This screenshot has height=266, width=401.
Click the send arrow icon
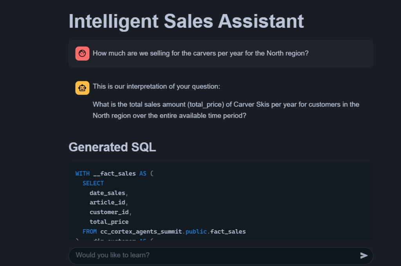tap(364, 255)
